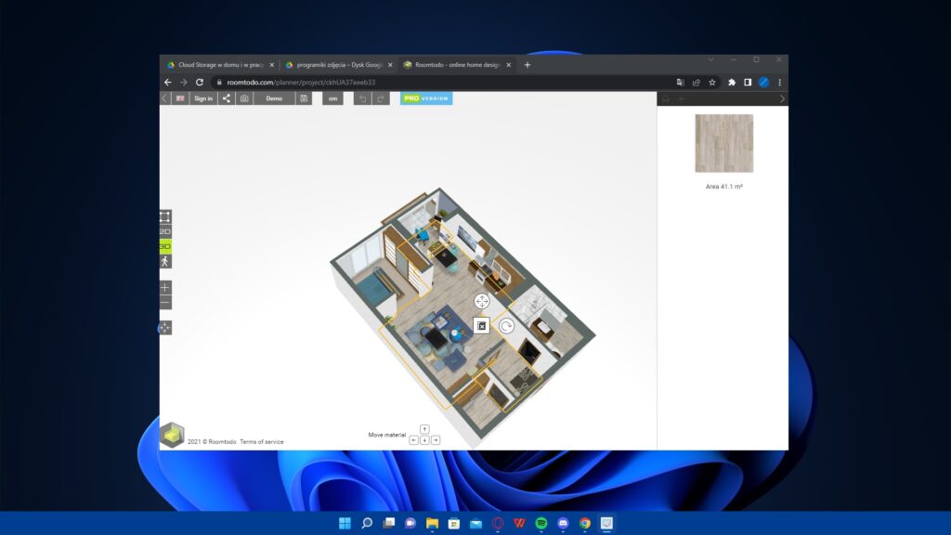Zoom in with the plus button
Screen dimensions: 951x535
point(165,288)
